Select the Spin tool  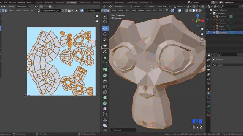(105, 103)
